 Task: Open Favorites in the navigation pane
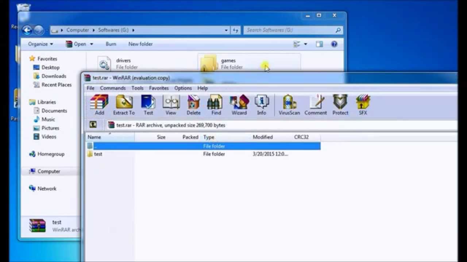[x=43, y=59]
